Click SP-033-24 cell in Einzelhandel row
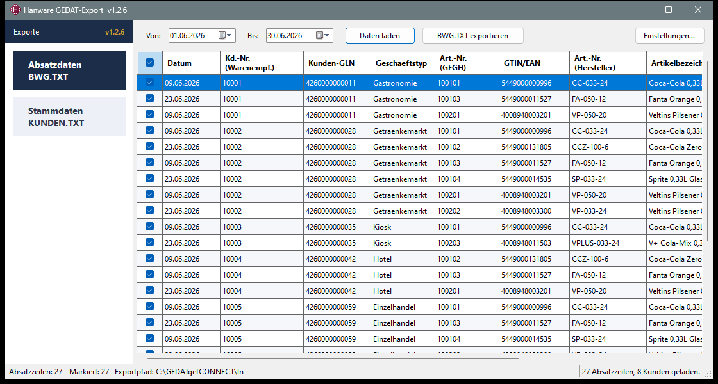718x384 pixels. 608,339
